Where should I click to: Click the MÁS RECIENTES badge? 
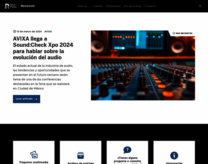tap(182, 33)
